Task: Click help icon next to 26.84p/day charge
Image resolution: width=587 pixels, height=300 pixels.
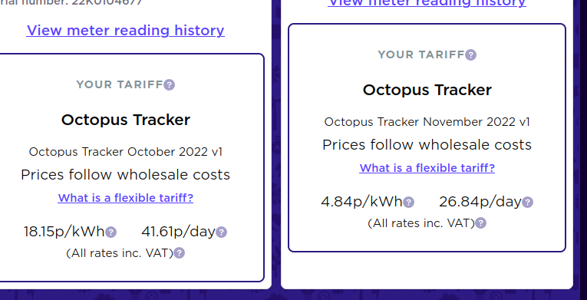Action: pyautogui.click(x=527, y=203)
